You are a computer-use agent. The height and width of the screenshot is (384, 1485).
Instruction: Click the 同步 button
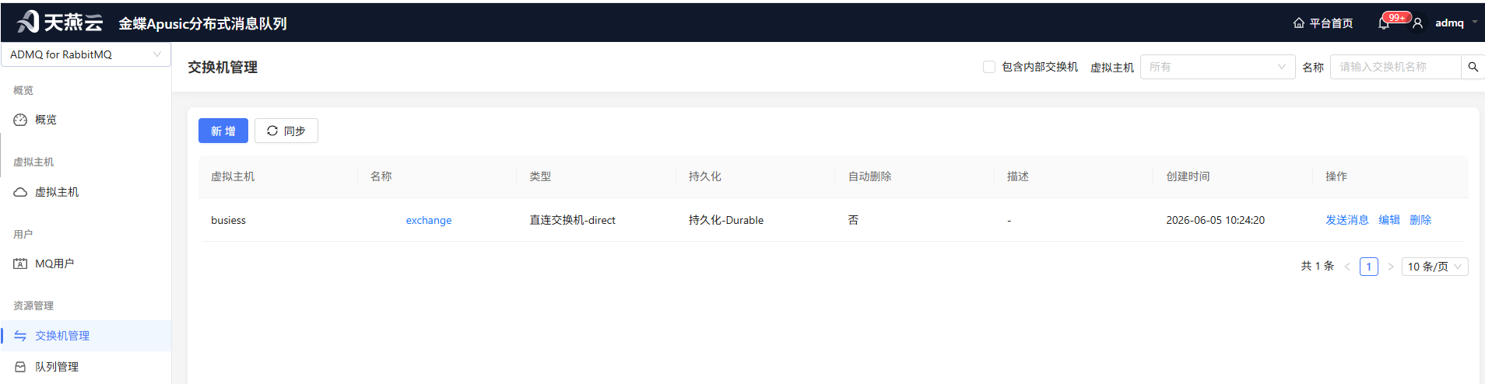point(286,131)
